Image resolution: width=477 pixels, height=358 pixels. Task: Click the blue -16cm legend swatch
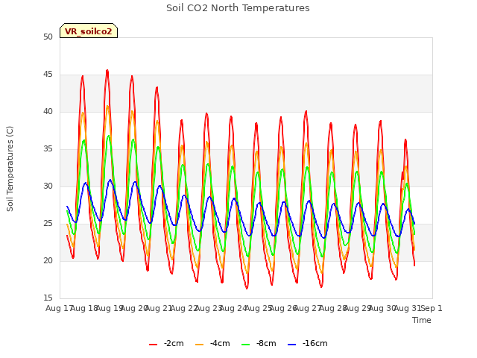click(x=291, y=345)
